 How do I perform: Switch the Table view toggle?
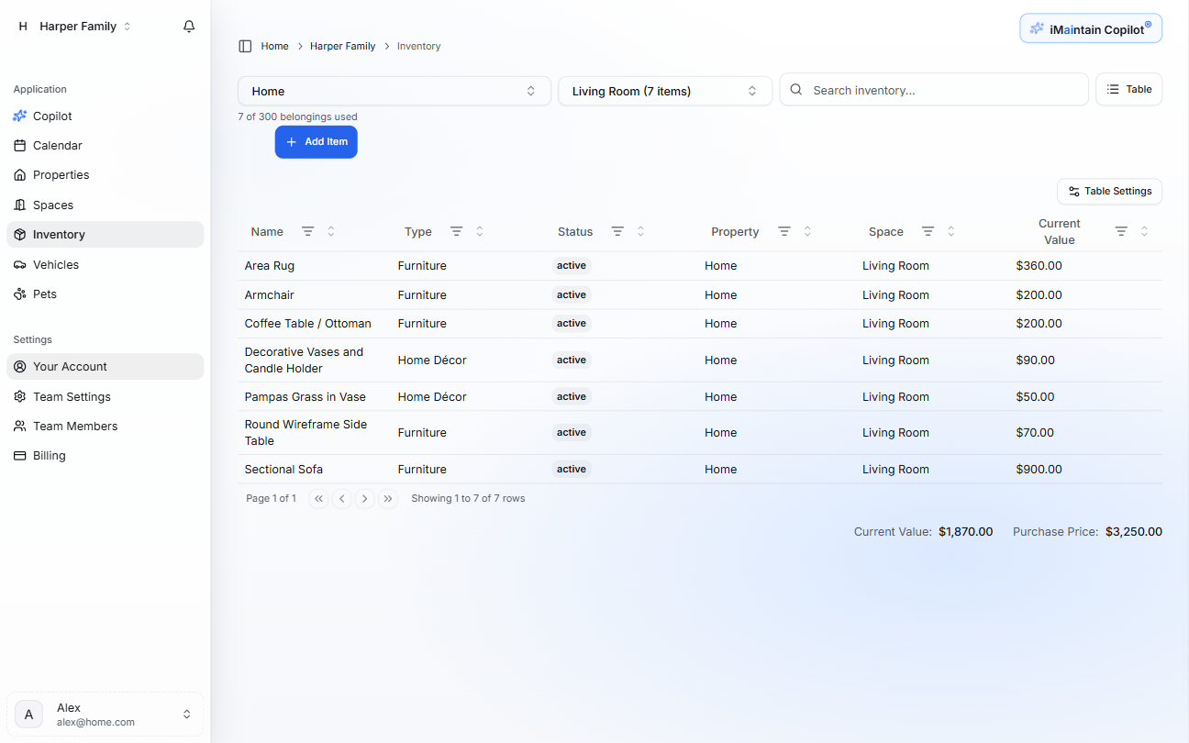coord(1128,90)
